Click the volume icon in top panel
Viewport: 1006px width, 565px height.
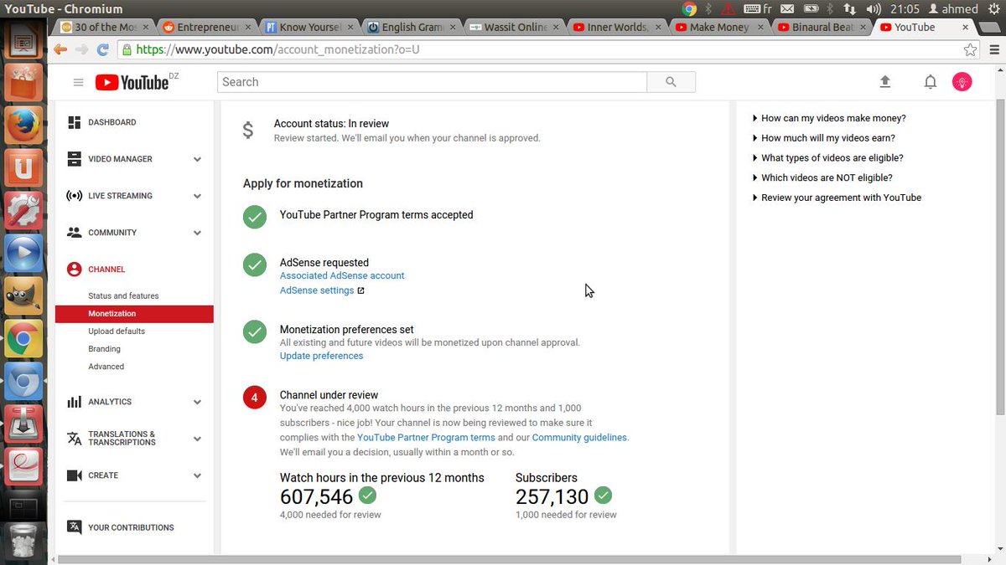click(874, 9)
